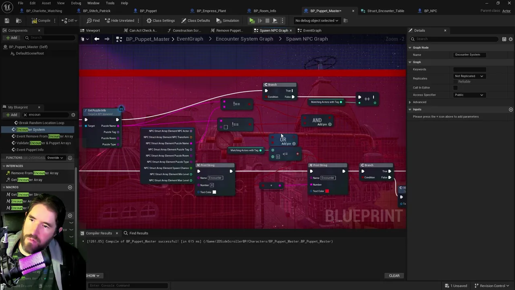Open the debug object selector dropdown
The image size is (515, 290).
click(317, 21)
